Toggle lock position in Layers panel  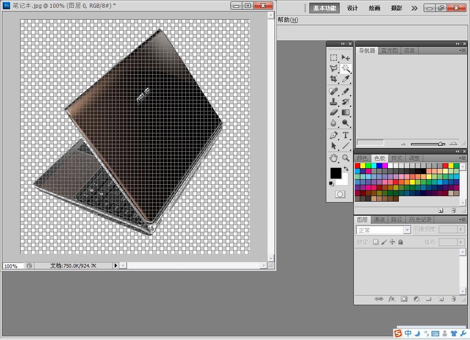click(392, 242)
